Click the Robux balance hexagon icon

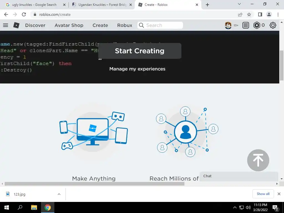point(257,25)
